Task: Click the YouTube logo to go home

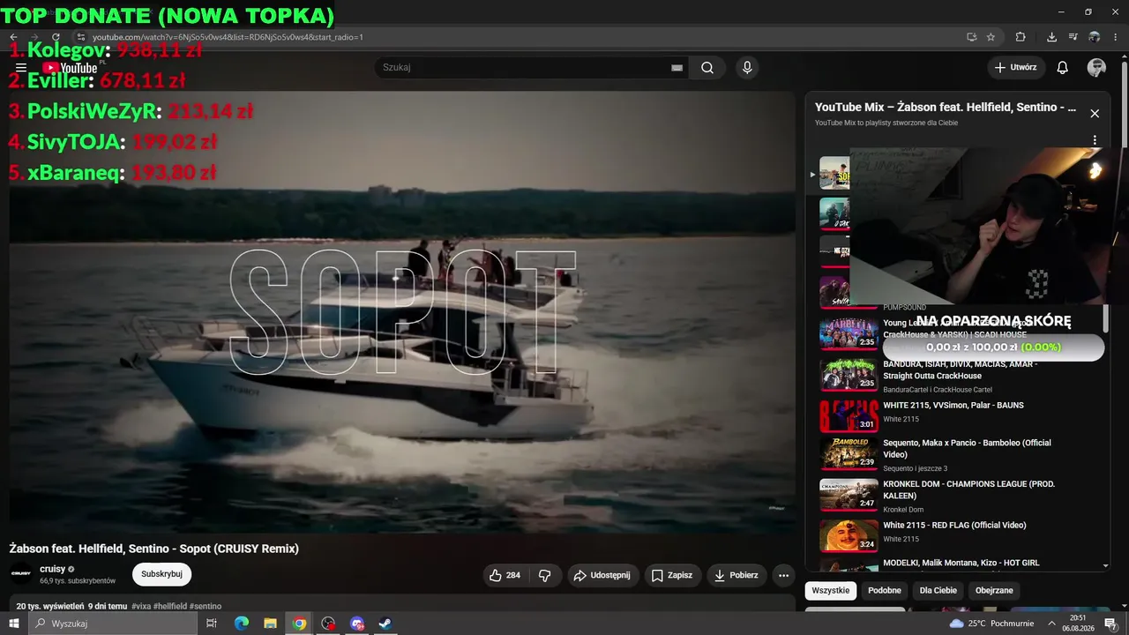Action: point(71,68)
